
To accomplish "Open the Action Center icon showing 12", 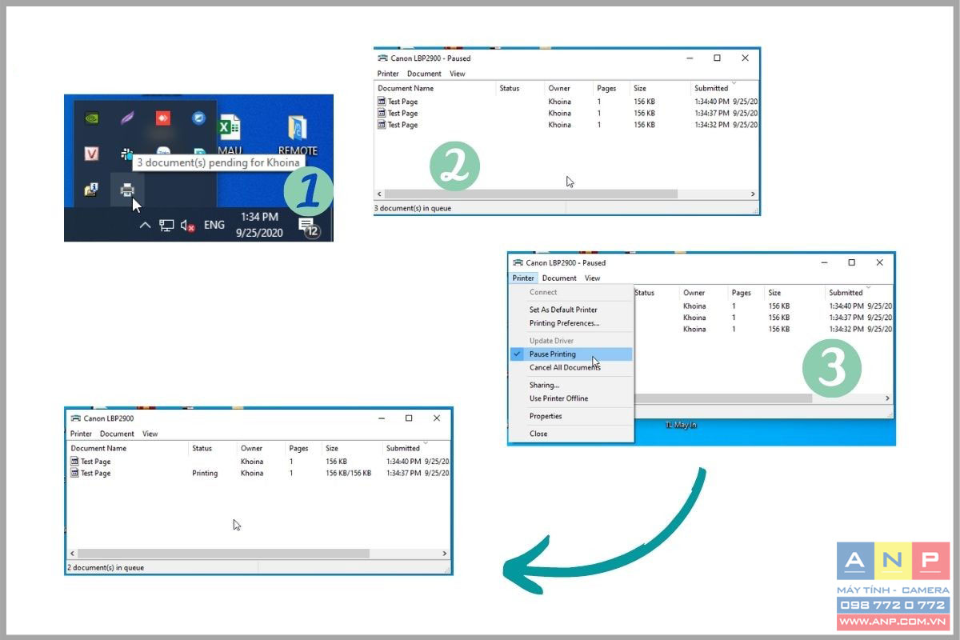I will click(x=307, y=226).
